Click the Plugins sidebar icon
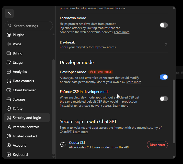183x164 pixels. pos(9,35)
